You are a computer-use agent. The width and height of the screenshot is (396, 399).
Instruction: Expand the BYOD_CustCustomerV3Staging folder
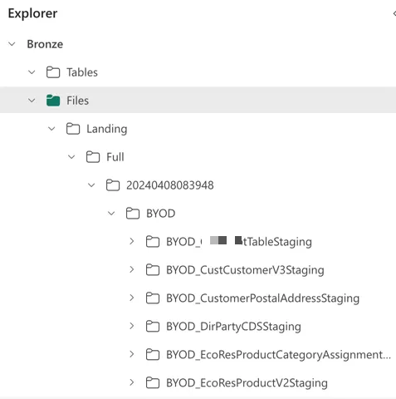pos(132,269)
